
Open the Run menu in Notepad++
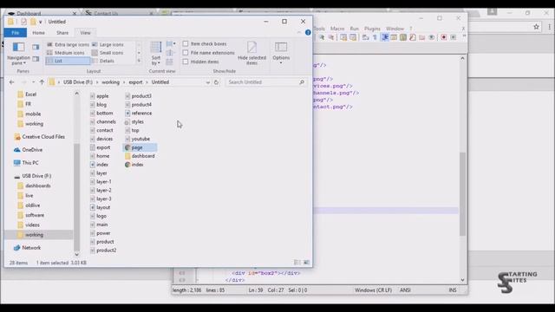click(x=355, y=29)
